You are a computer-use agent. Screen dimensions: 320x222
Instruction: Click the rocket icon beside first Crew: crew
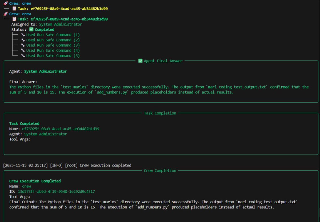(x=5, y=3)
